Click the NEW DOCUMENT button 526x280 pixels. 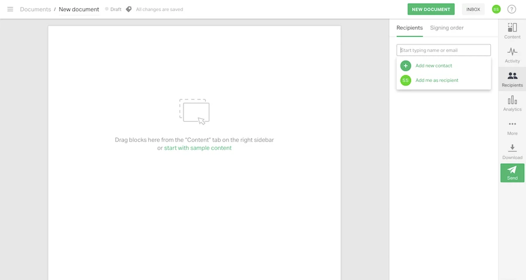431,9
